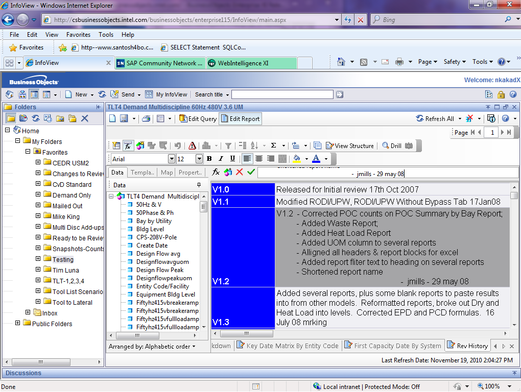The height and width of the screenshot is (392, 521).
Task: Click the formula text input field
Action: (x=388, y=173)
